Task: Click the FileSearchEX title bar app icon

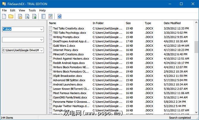Action: [x=4, y=4]
